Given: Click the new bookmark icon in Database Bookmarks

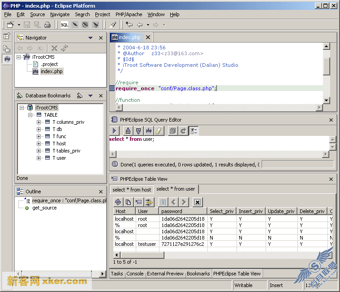Looking at the screenshot, I should 80,96.
